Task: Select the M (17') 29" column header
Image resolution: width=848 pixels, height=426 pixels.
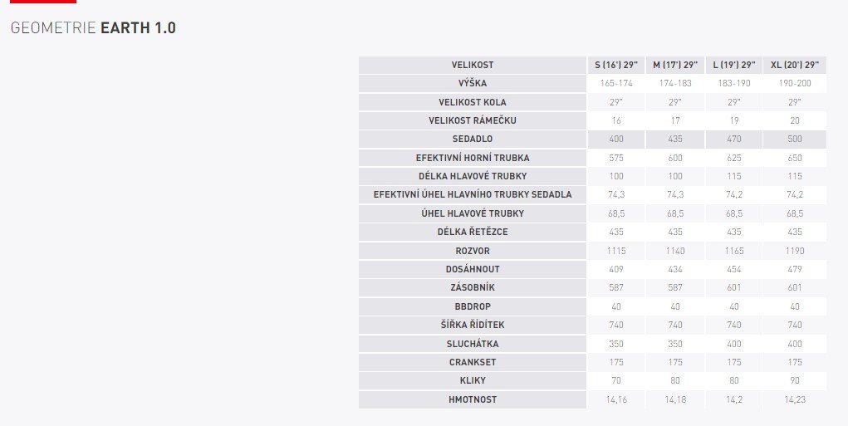Action: 674,65
